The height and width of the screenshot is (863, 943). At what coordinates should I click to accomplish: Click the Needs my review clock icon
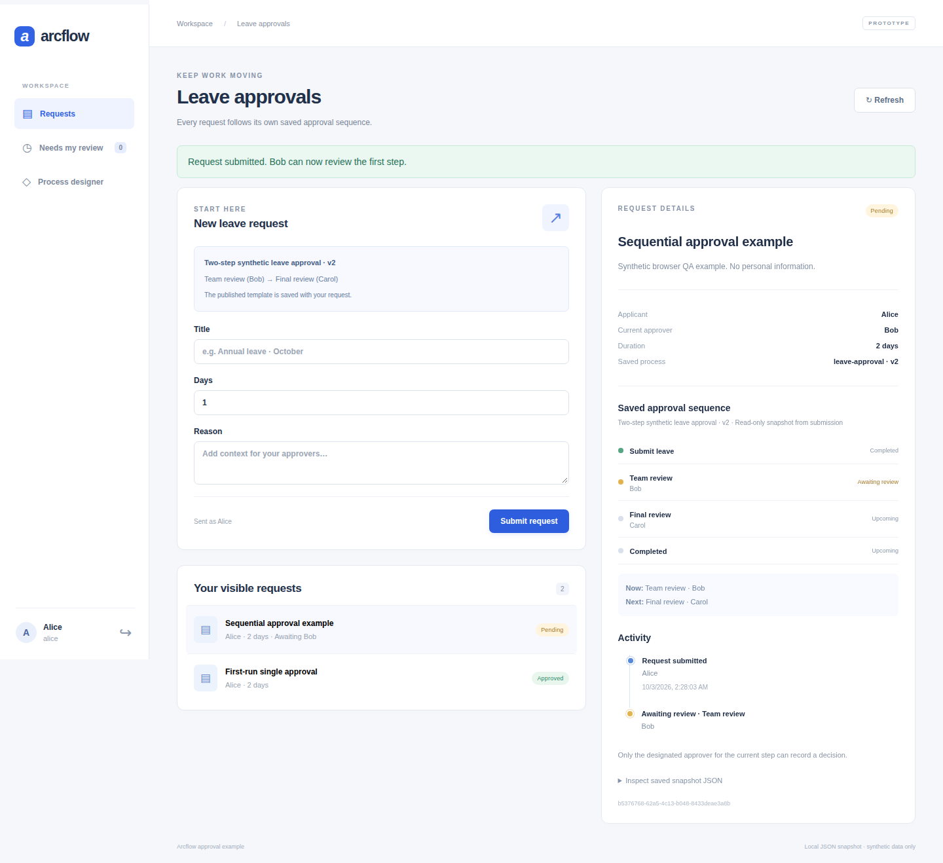coord(27,148)
